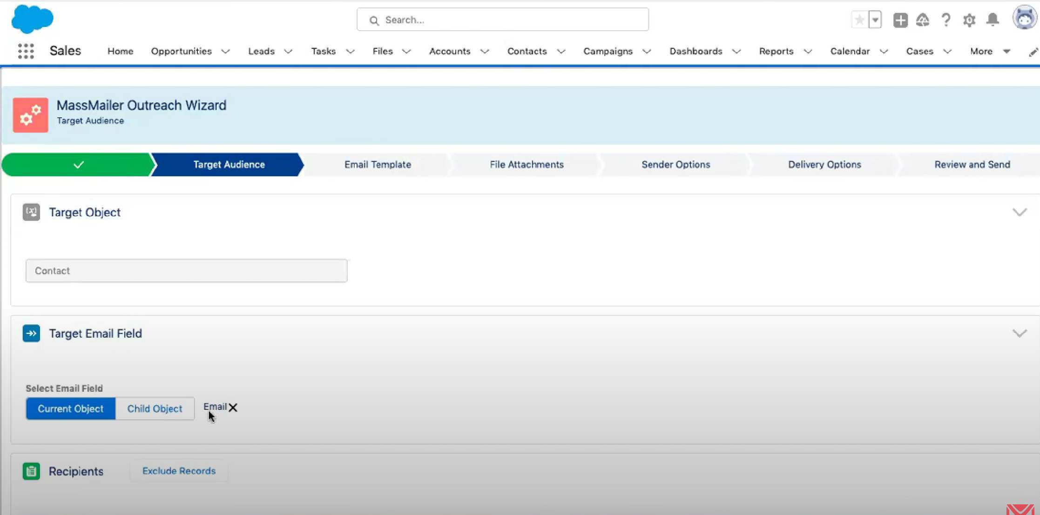Expand the Calendar dropdown chevron
This screenshot has height=515, width=1040.
pyautogui.click(x=884, y=52)
